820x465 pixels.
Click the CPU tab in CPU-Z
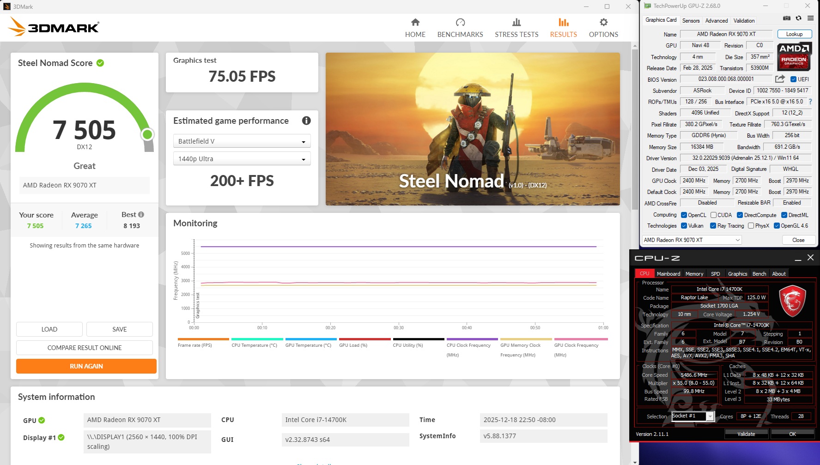tap(644, 274)
